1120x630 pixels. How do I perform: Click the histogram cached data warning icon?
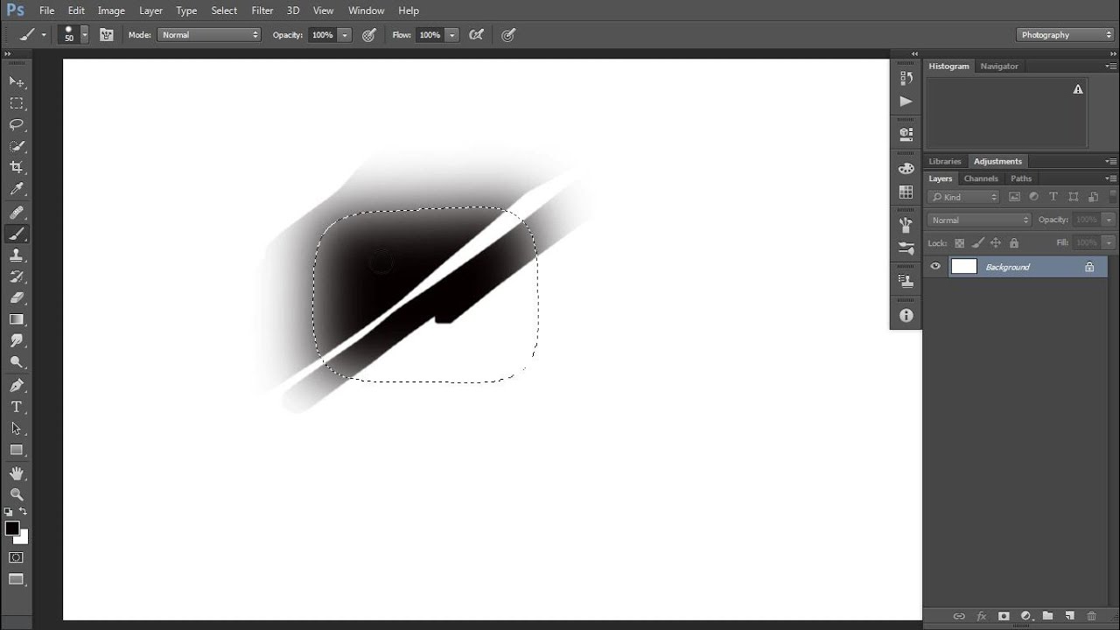pyautogui.click(x=1078, y=89)
